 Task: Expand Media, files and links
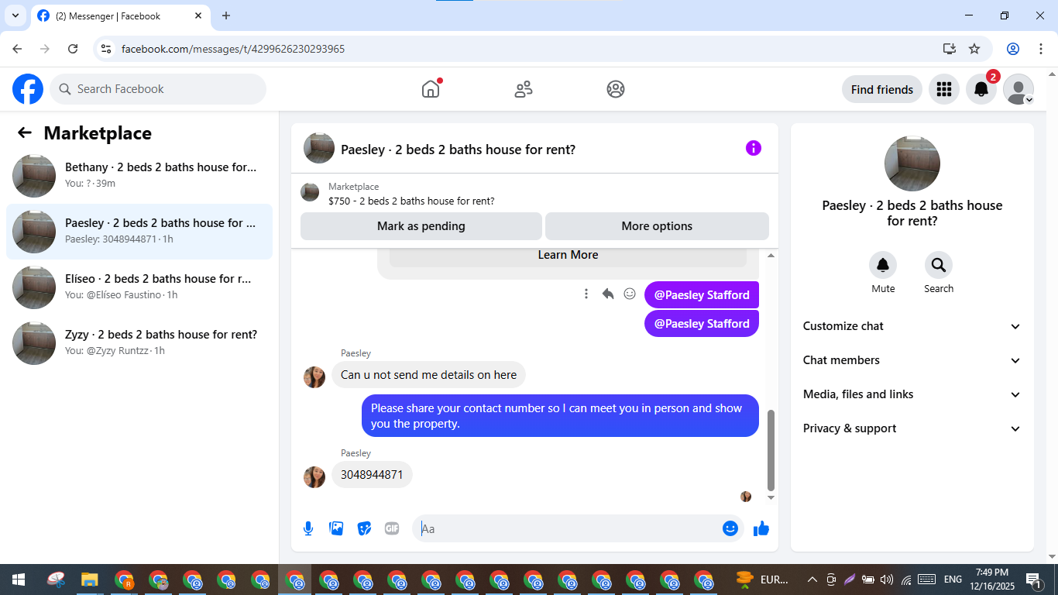(912, 394)
